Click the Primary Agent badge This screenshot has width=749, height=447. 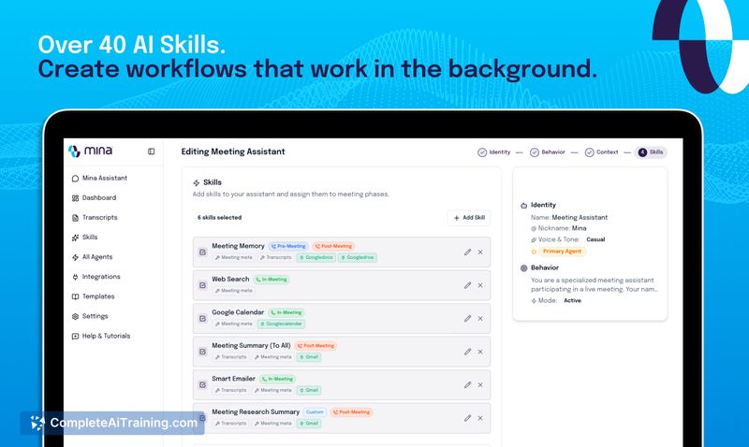point(562,252)
